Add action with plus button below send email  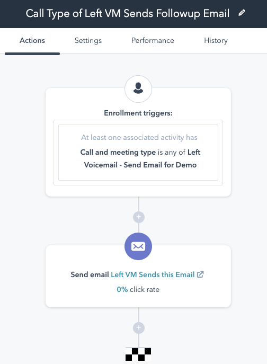139,328
